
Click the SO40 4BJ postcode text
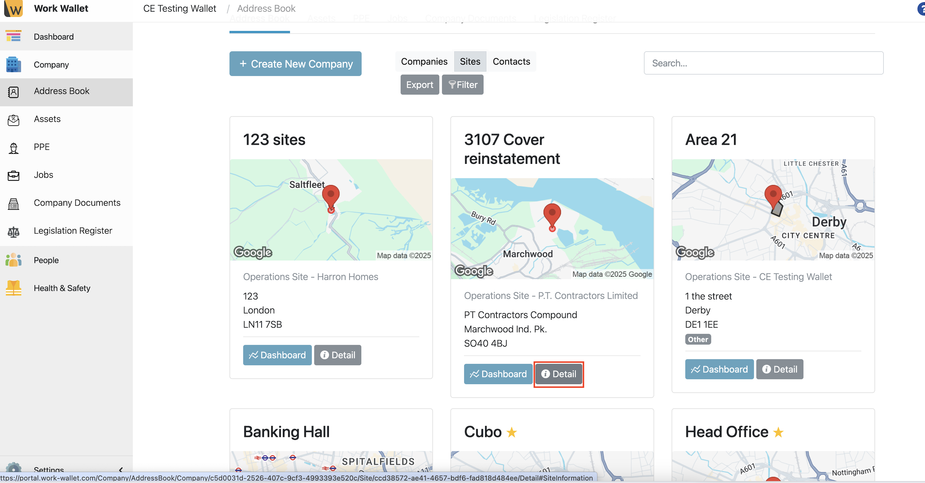click(x=485, y=343)
